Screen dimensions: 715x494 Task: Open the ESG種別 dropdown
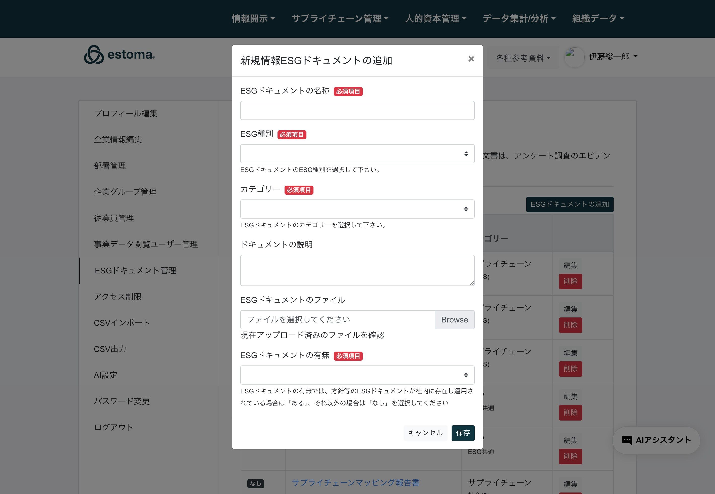coord(357,154)
